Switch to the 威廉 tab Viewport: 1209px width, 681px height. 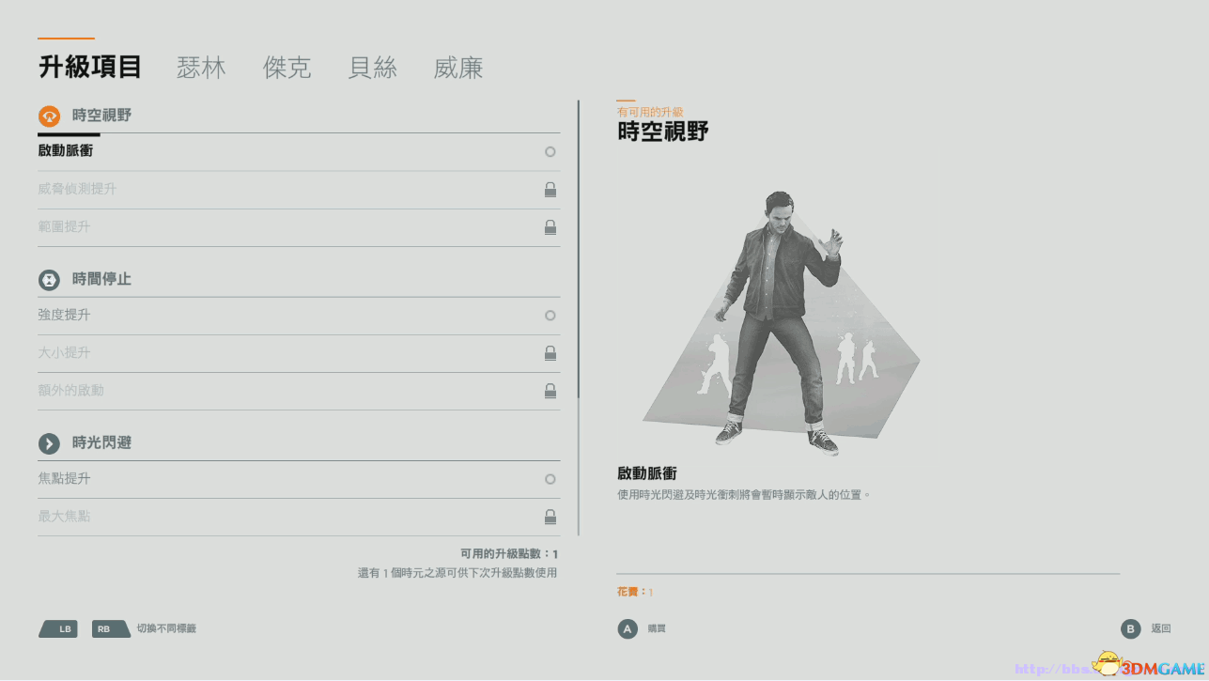pos(458,68)
